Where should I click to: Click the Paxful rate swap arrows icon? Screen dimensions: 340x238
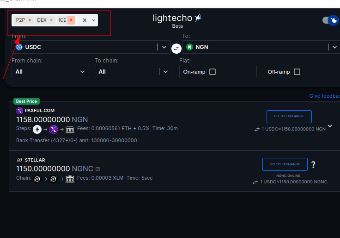[x=257, y=129]
